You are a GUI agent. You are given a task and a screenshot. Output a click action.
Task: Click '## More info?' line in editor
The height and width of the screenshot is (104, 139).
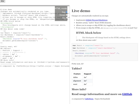7,60
